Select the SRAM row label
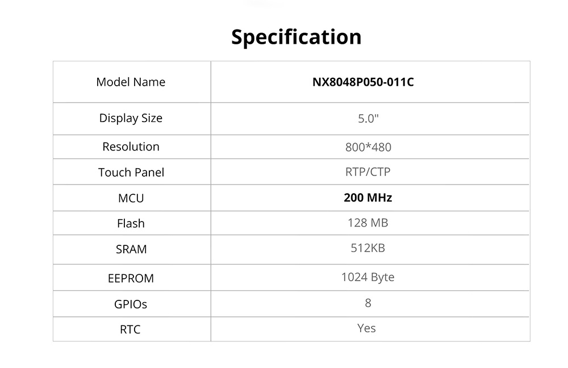 point(131,249)
